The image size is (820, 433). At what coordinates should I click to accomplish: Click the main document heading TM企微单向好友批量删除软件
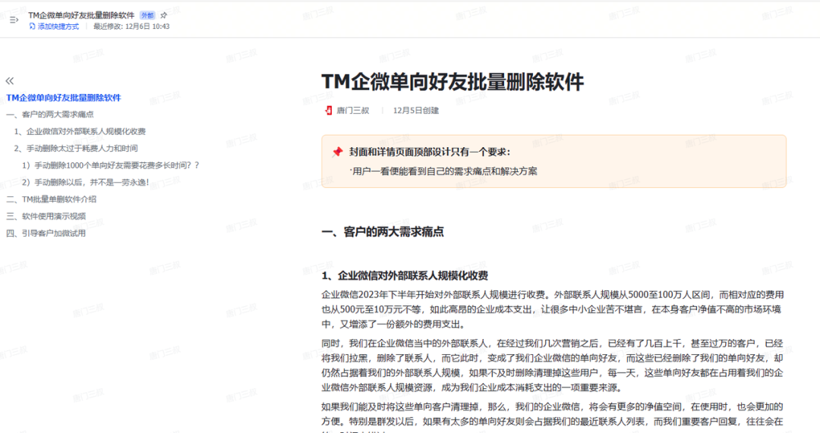click(x=453, y=82)
